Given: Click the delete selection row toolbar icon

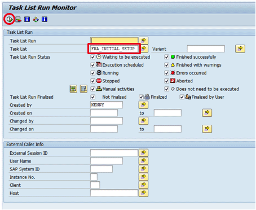Looking at the screenshot, I should 18,19.
